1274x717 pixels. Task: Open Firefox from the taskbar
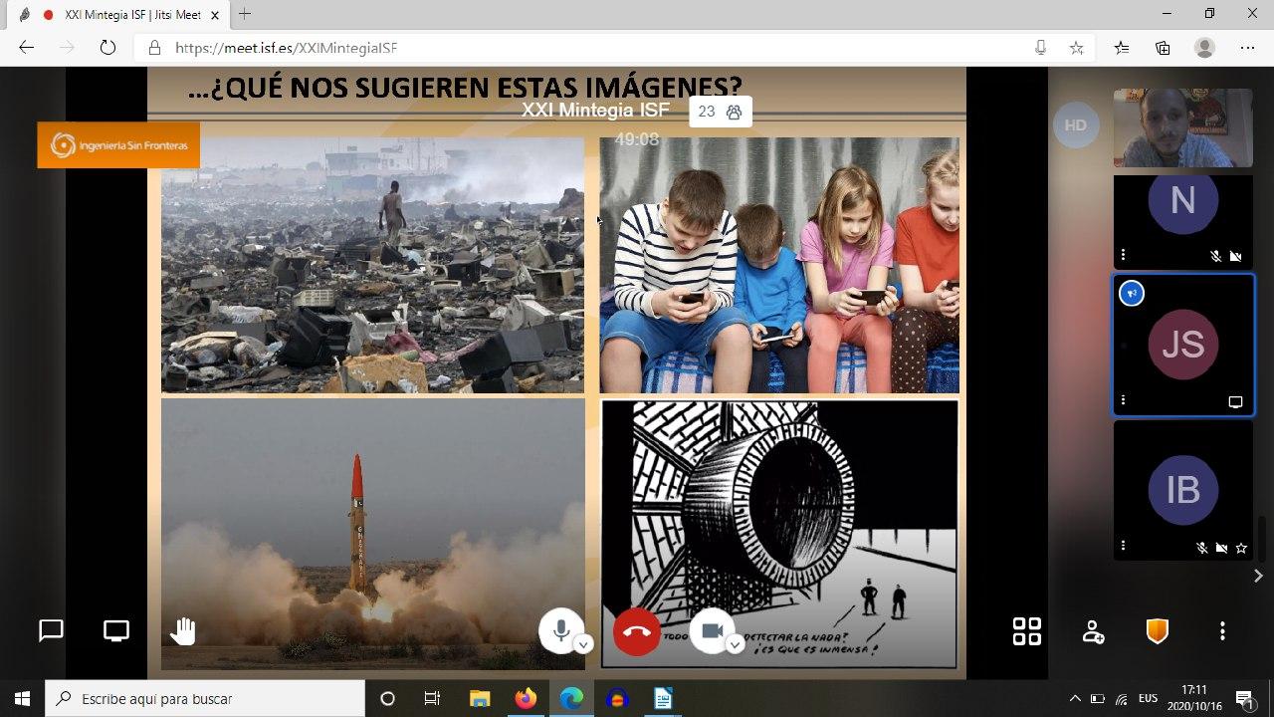tap(526, 699)
